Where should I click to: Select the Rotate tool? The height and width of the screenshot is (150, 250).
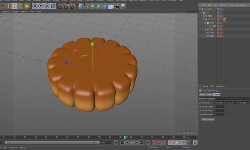coord(20,6)
